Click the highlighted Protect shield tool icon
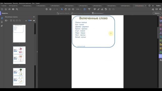The width and height of the screenshot is (162, 91). (160, 56)
